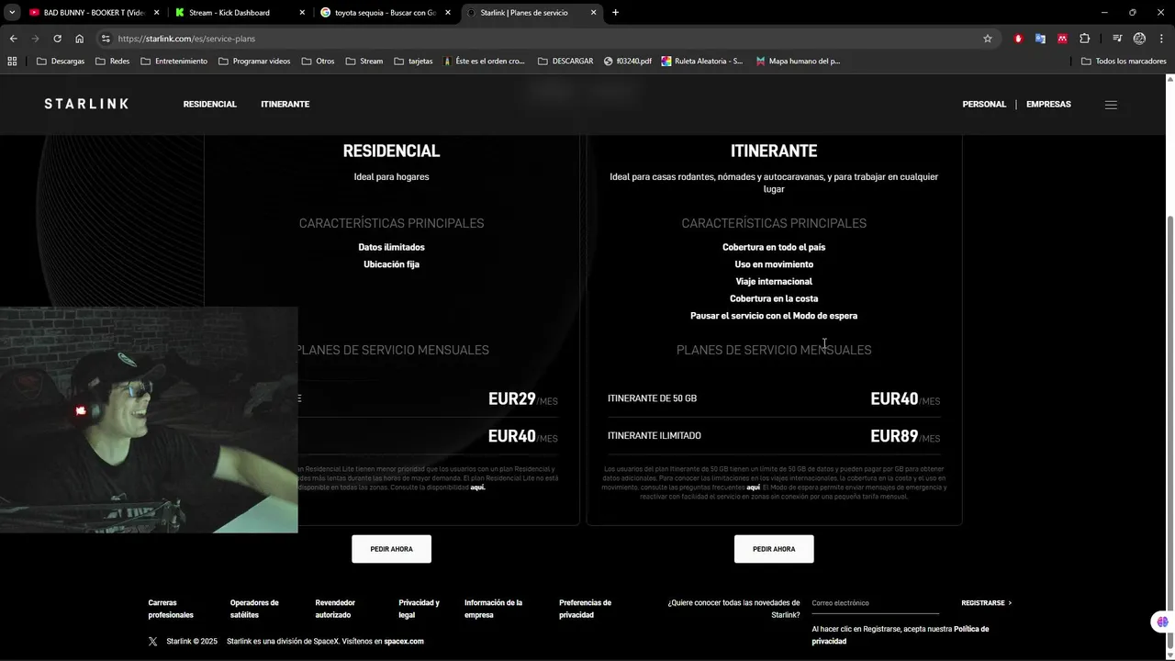Open the RESIDENCIAL nav menu item
The image size is (1175, 661).
tap(209, 104)
